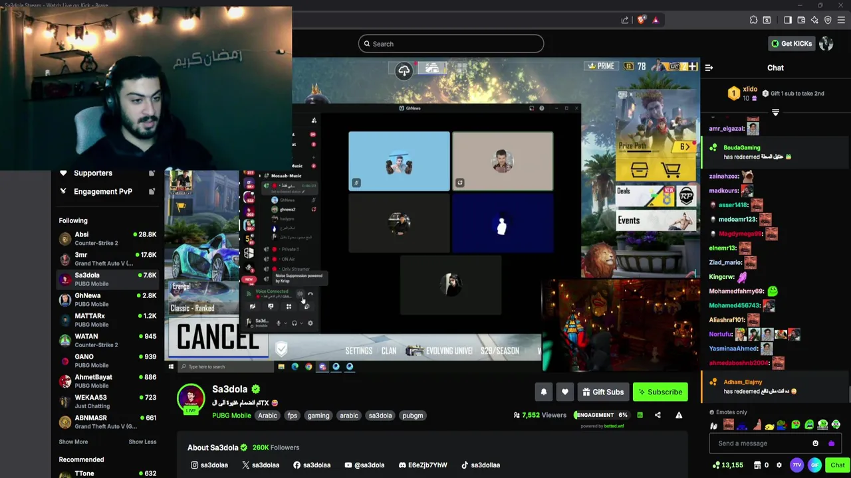
Task: Open GANO channel in Following list
Action: 107,360
